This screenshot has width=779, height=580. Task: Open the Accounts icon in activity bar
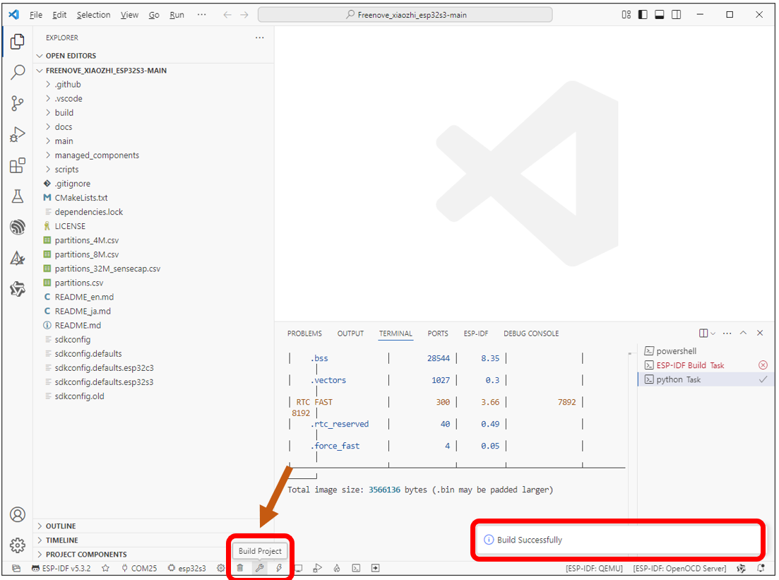tap(18, 514)
